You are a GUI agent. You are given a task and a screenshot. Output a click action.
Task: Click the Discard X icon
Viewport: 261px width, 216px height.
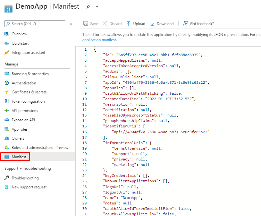(x=105, y=24)
